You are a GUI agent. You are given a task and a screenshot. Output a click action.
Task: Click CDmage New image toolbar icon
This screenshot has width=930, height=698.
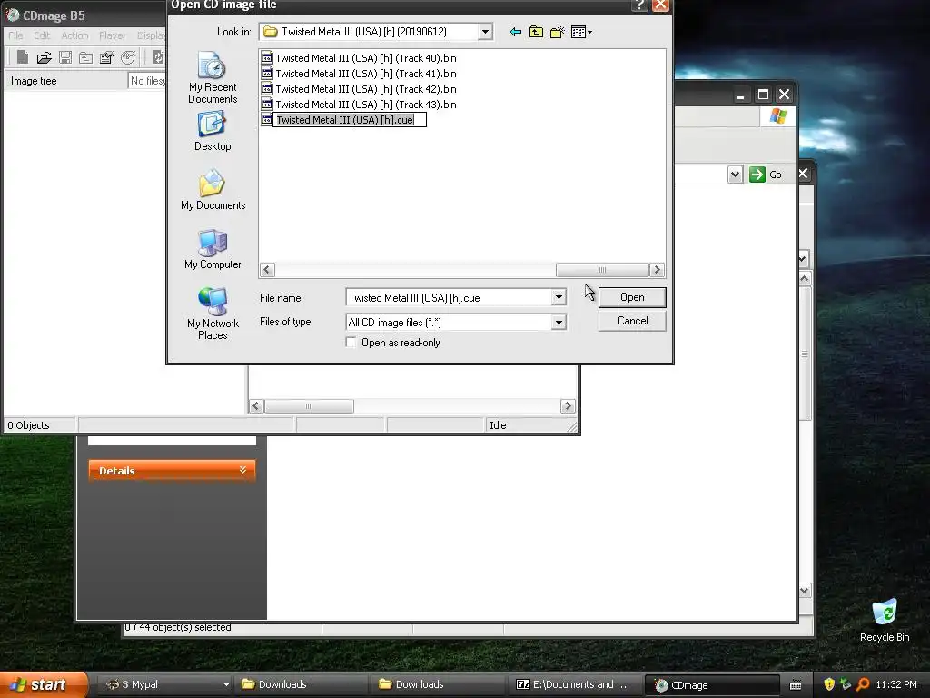23,57
